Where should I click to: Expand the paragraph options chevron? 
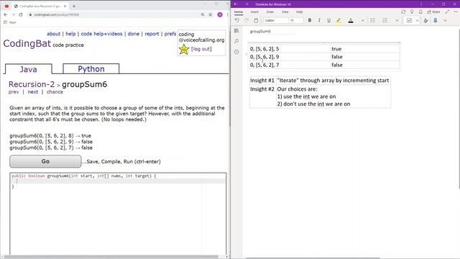tap(397, 21)
